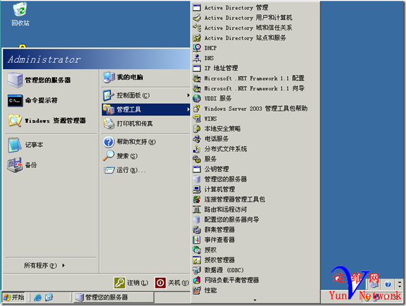Open 事件查看器
Viewport: 406px width, 306px height.
[x=255, y=240]
